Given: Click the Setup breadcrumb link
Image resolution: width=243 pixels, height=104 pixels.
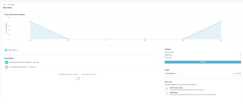Looking at the screenshot, I should point(4,5).
